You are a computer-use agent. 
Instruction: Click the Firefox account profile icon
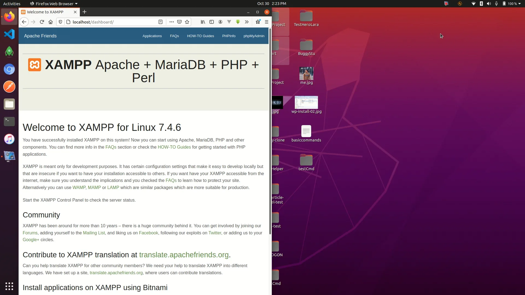point(220,22)
